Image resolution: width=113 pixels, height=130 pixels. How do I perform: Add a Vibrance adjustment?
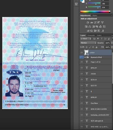(102, 22)
